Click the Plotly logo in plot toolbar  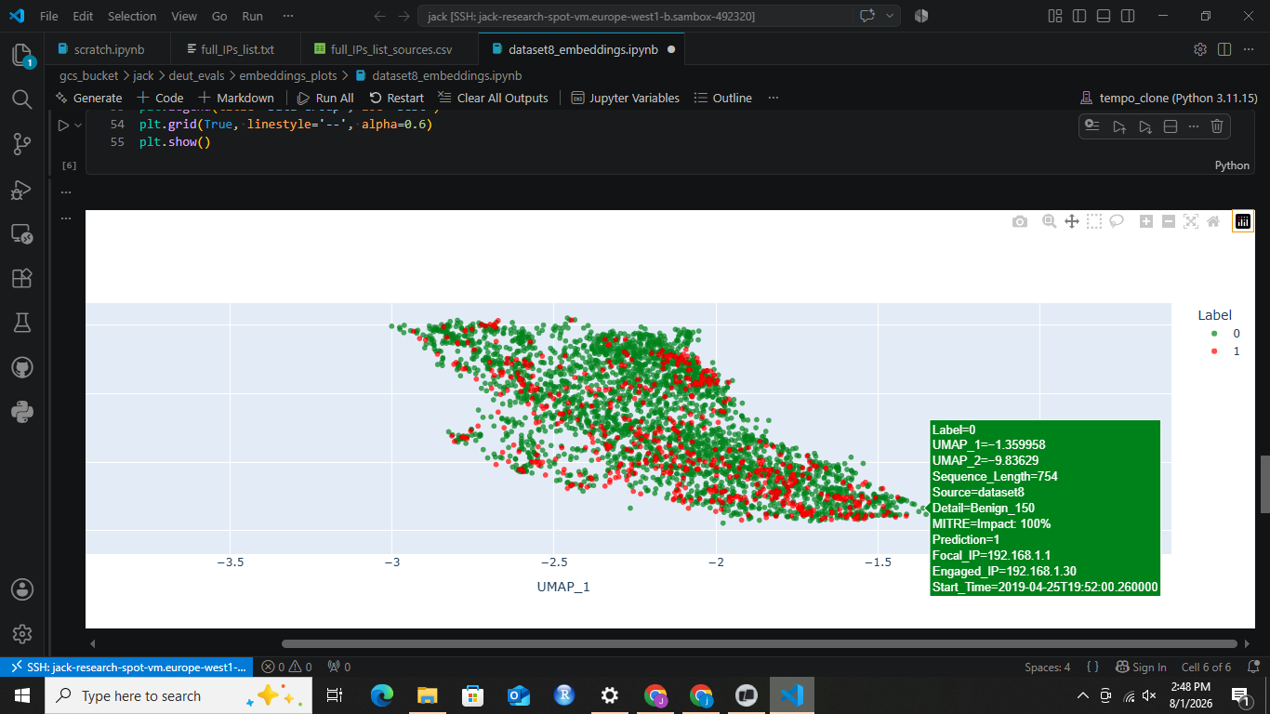coord(1243,221)
